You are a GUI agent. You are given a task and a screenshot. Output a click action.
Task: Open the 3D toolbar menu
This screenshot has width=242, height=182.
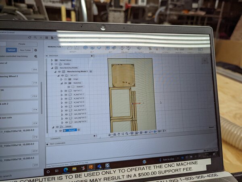pos(111,52)
